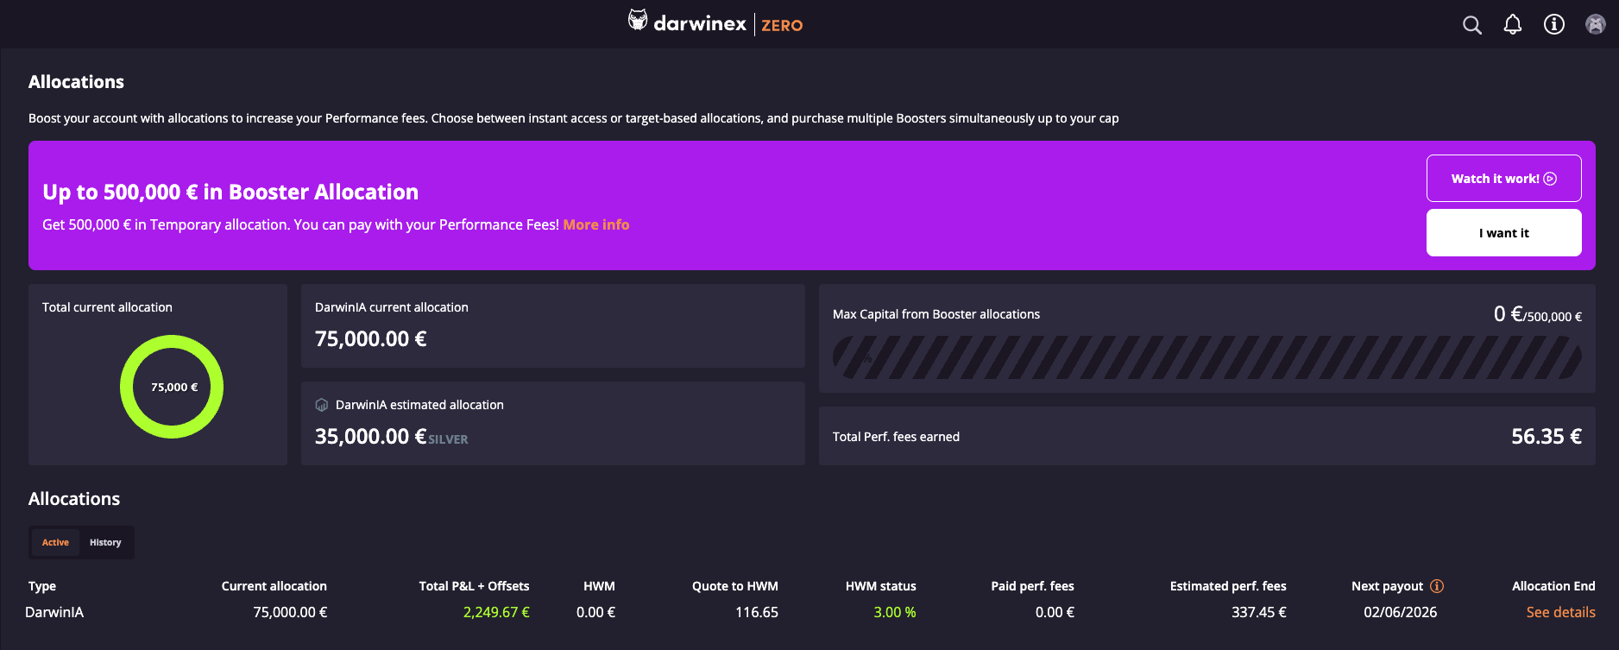Open the user profile avatar

coord(1596,25)
